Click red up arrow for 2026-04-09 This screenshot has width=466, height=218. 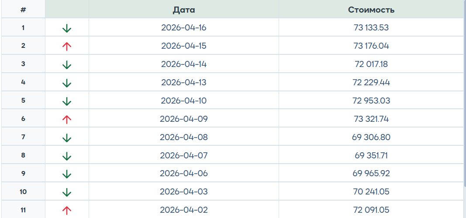pyautogui.click(x=66, y=119)
